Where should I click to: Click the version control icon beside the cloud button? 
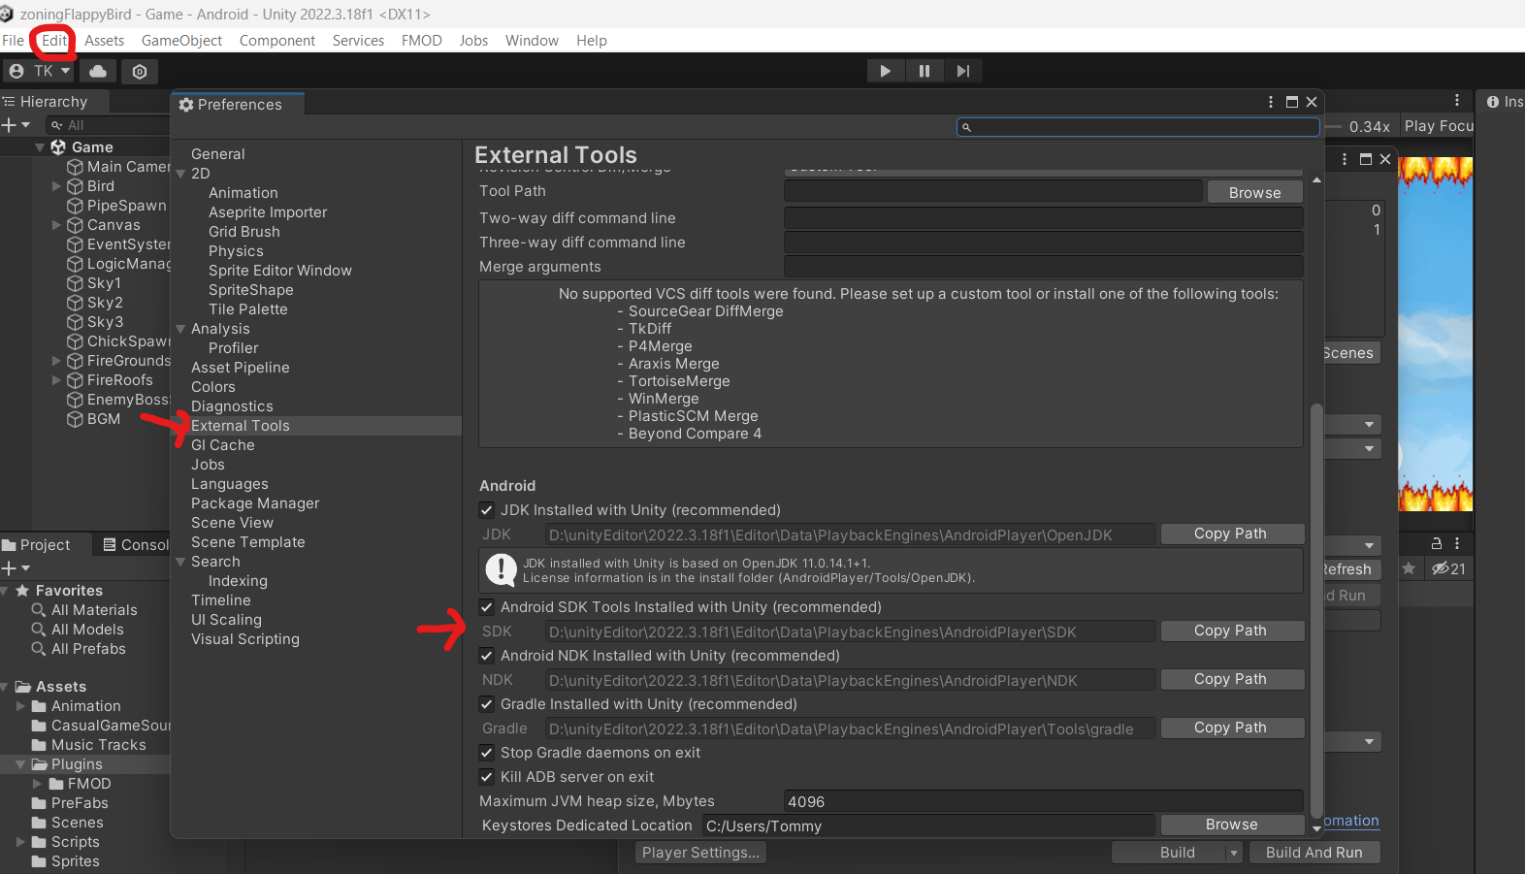(x=140, y=71)
